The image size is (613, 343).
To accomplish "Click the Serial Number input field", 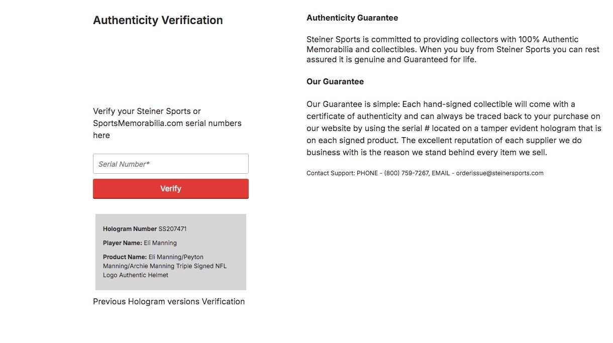I will (x=170, y=164).
